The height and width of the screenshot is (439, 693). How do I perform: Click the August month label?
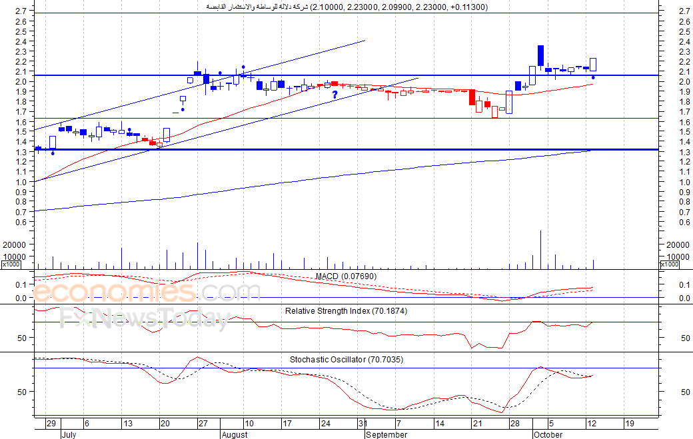(235, 434)
